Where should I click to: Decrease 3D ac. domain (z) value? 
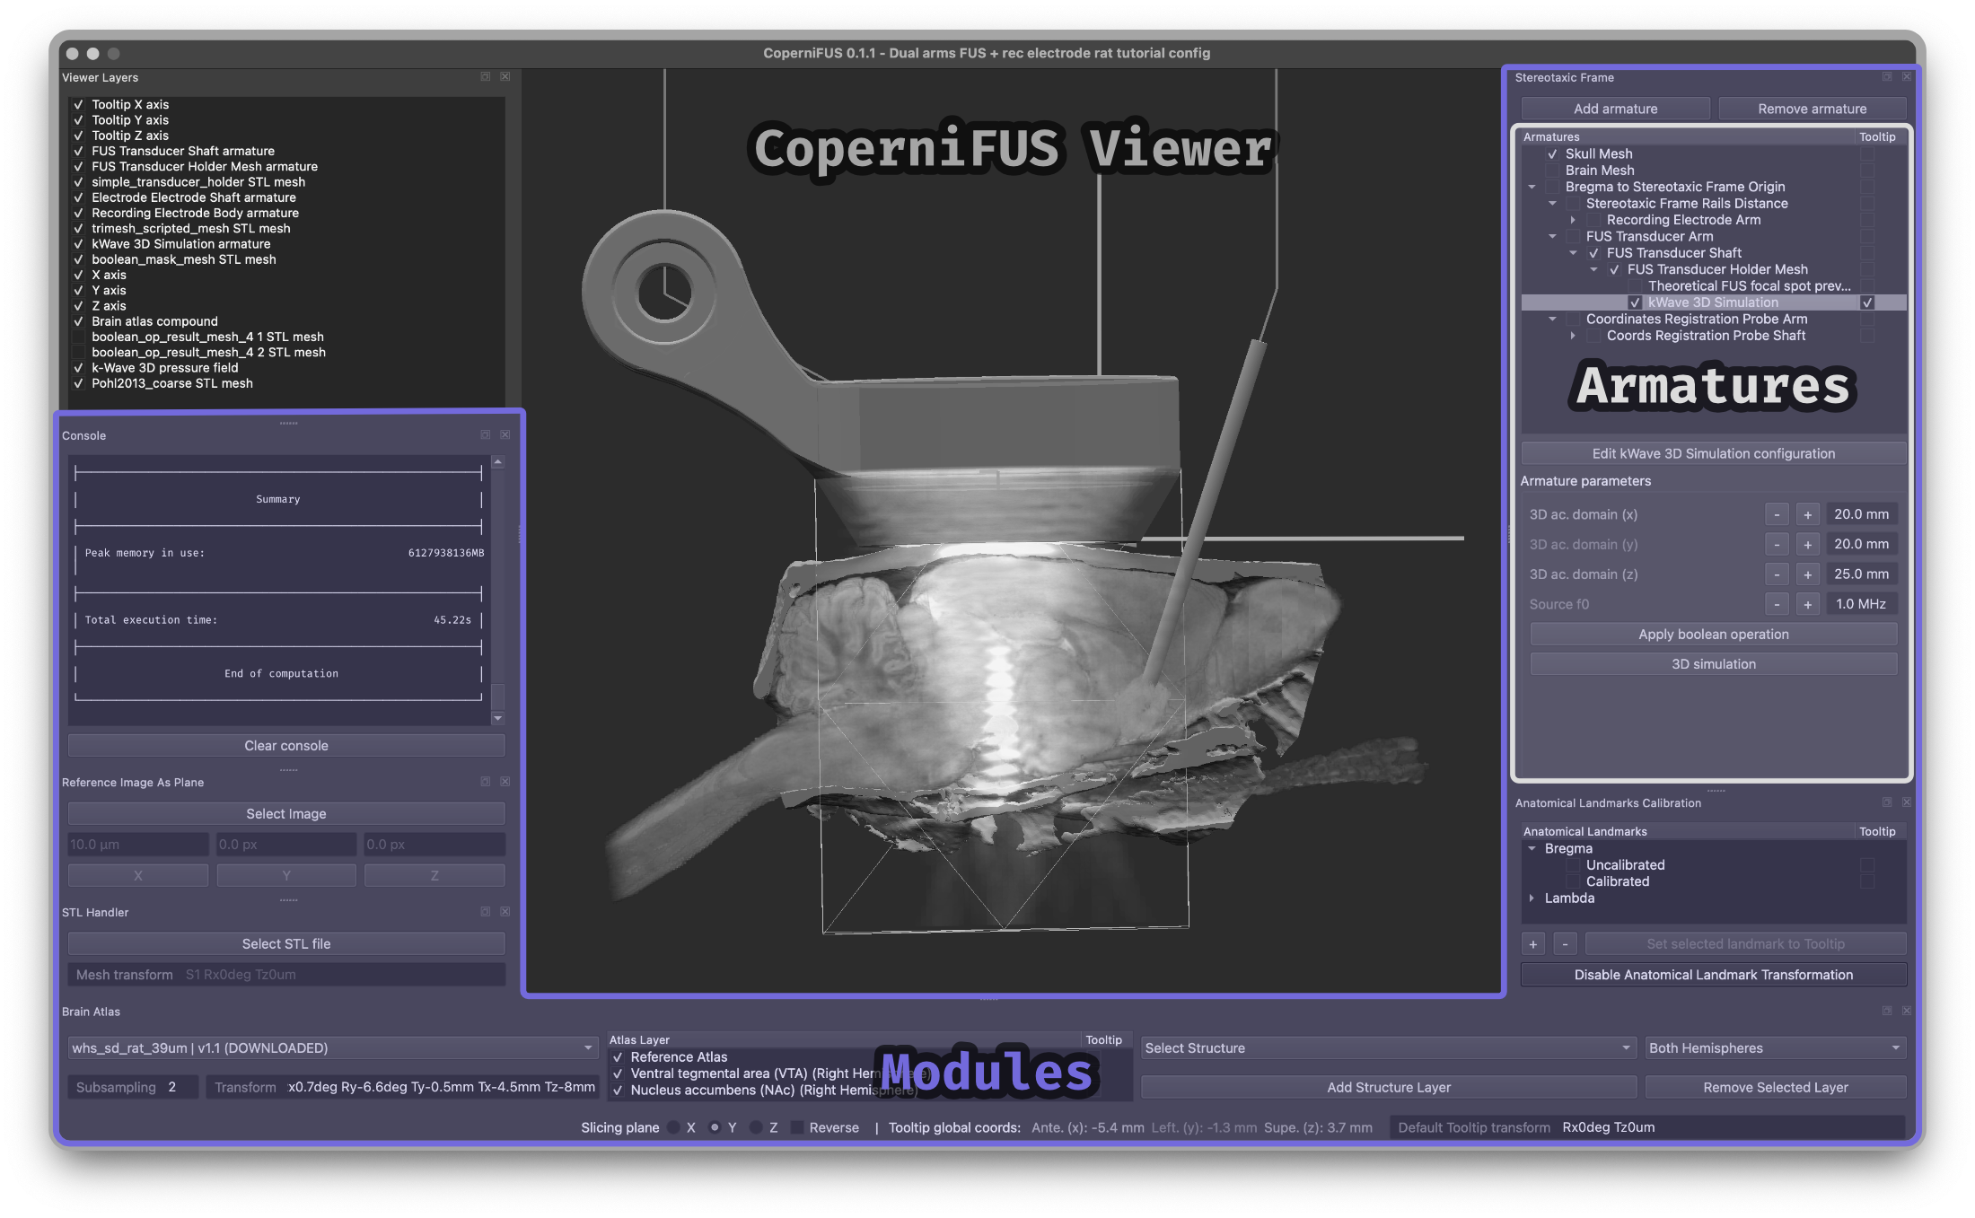click(1777, 574)
